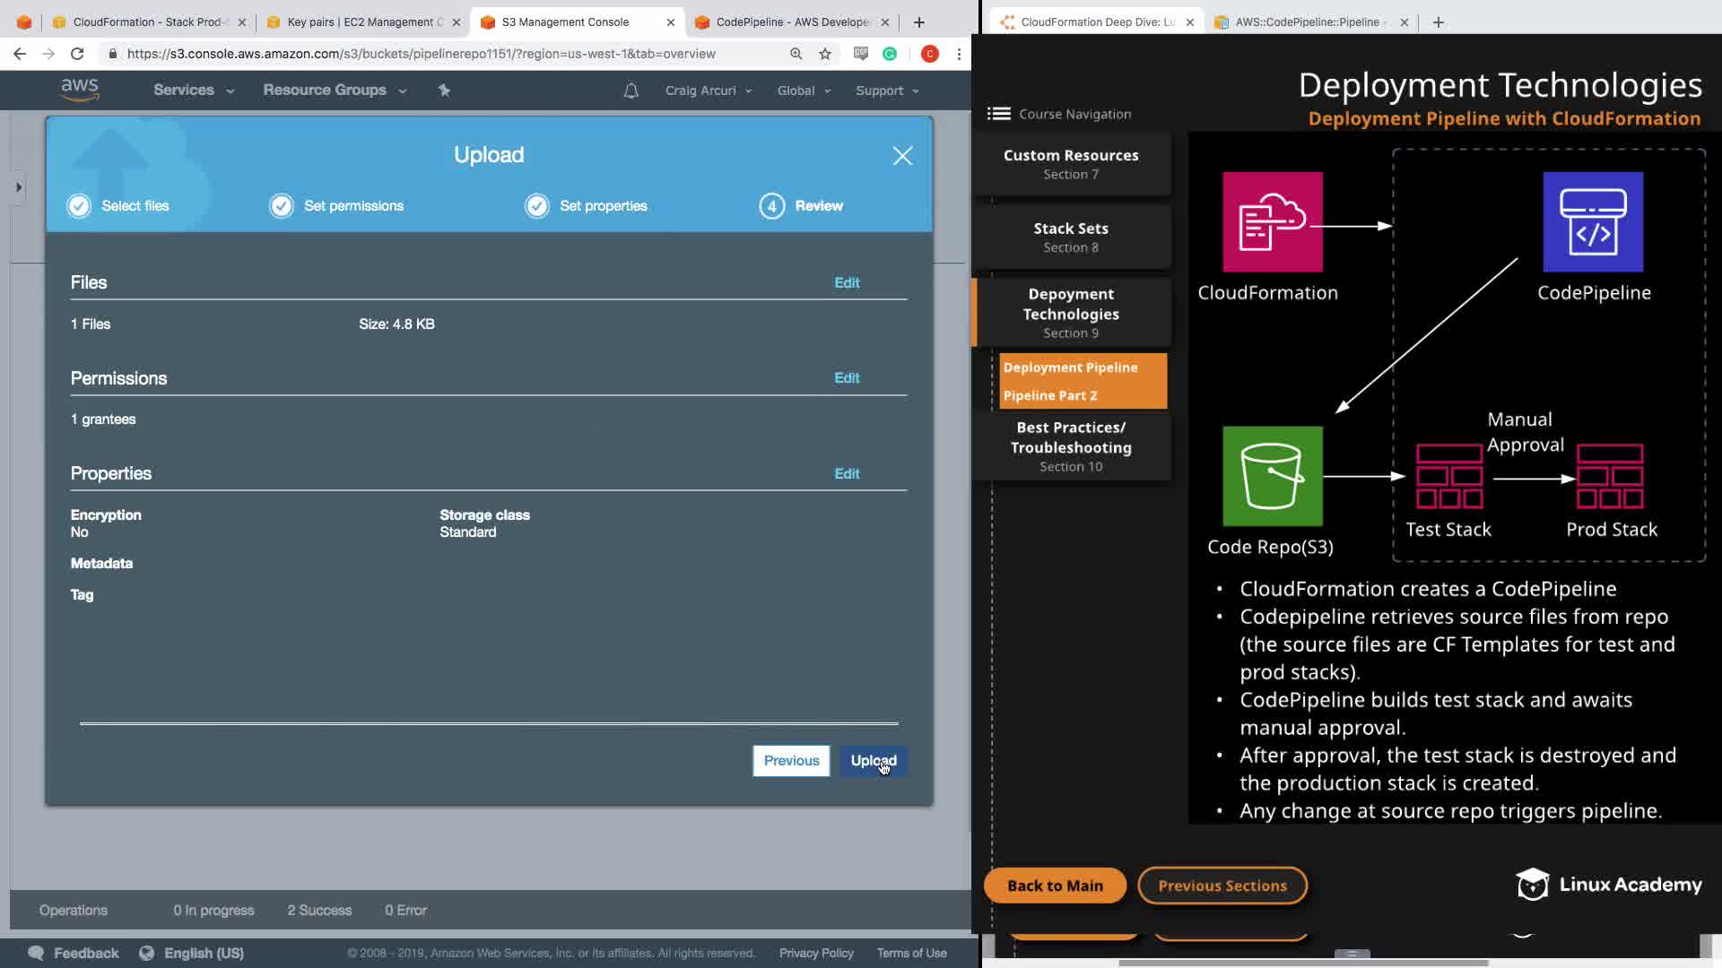Click the upload progress bar line
This screenshot has width=1722, height=968.
click(x=489, y=723)
